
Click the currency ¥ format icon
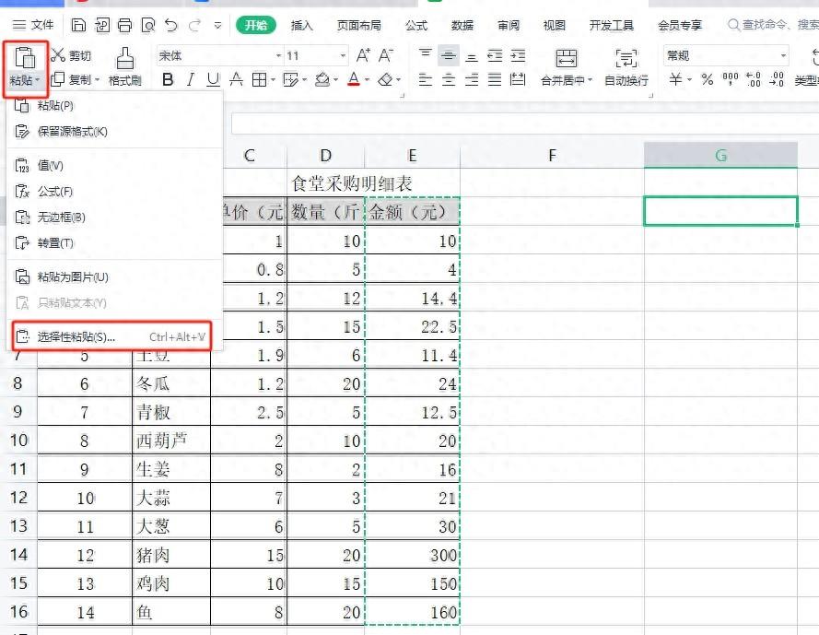tap(675, 79)
